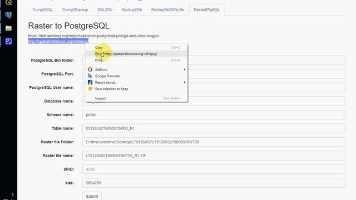
Task: Click the Raster to PostgreSQL heading
Action: coord(69,26)
